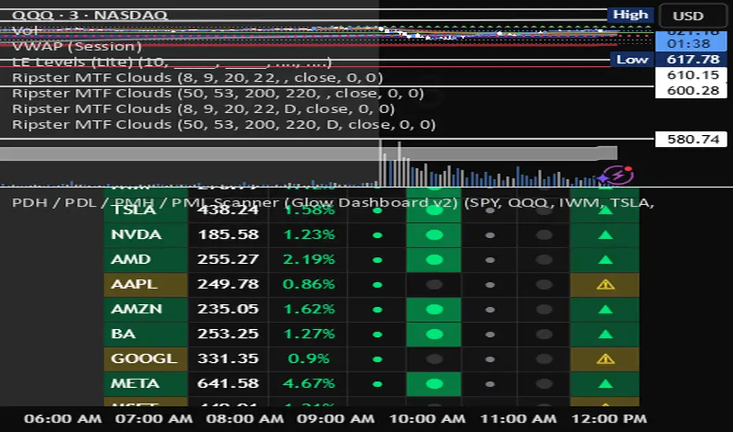Select the PDH / PDL / PMH / PML Scanner legend
The image size is (733, 432).
[333, 203]
